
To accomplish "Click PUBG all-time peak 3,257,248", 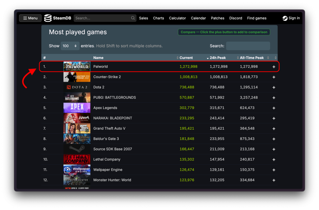I will 249,98.
